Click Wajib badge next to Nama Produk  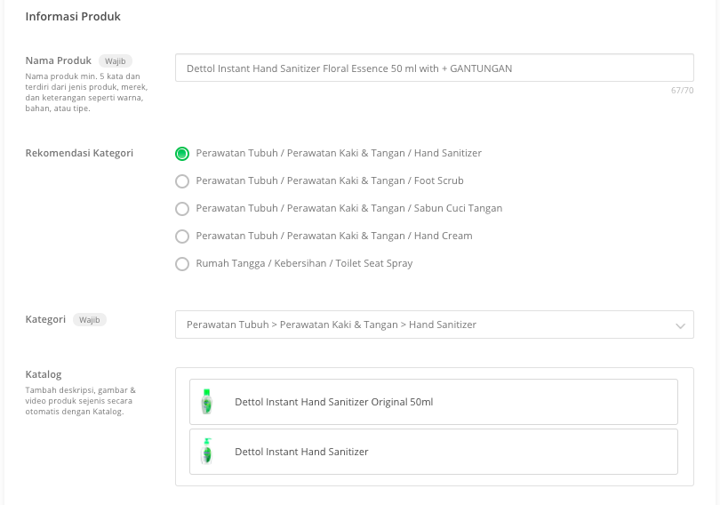[x=116, y=61]
